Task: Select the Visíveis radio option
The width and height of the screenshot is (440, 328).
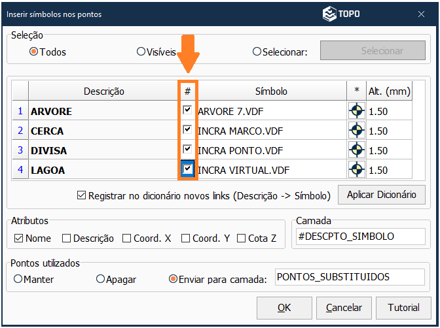Action: (141, 52)
